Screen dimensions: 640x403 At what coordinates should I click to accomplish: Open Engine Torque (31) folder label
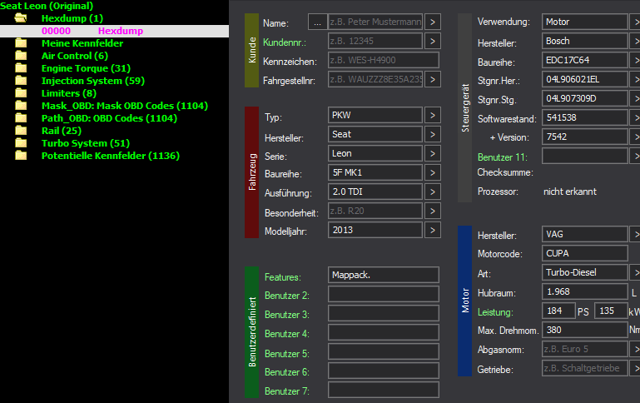pos(86,68)
